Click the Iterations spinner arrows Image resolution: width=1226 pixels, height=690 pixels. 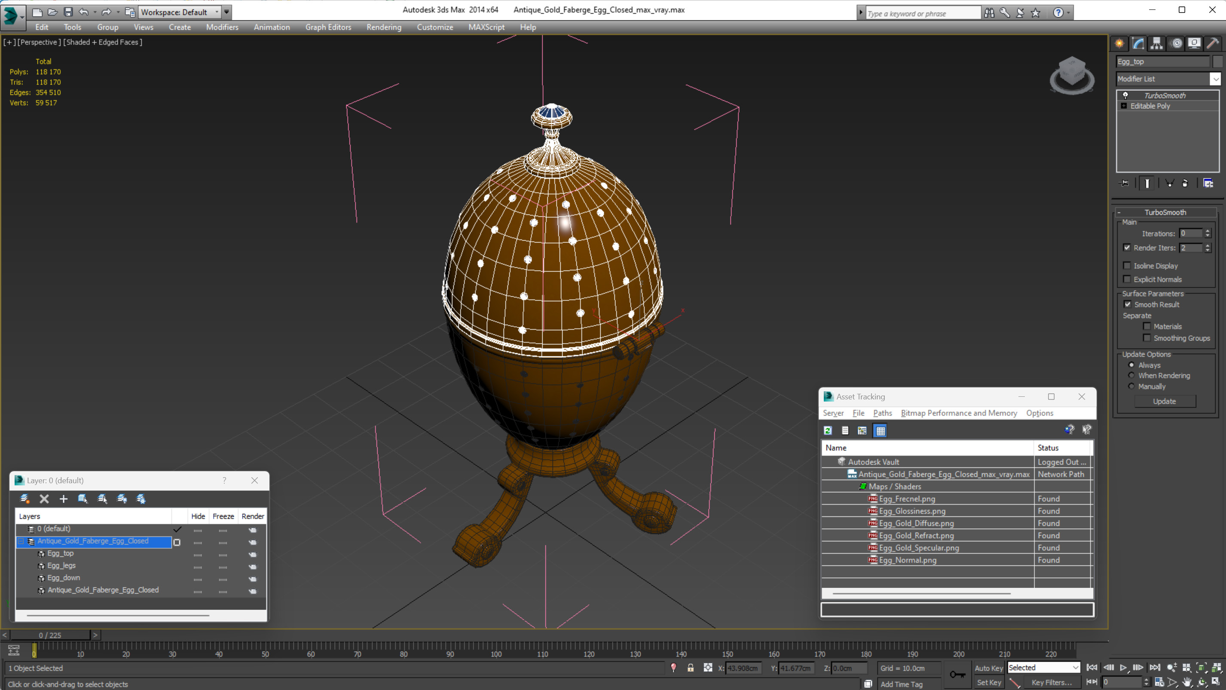point(1208,233)
